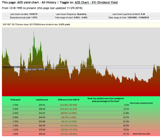160x137 pixels.
Task: Click the 78.2% time percentage
Action: [x=126, y=130]
